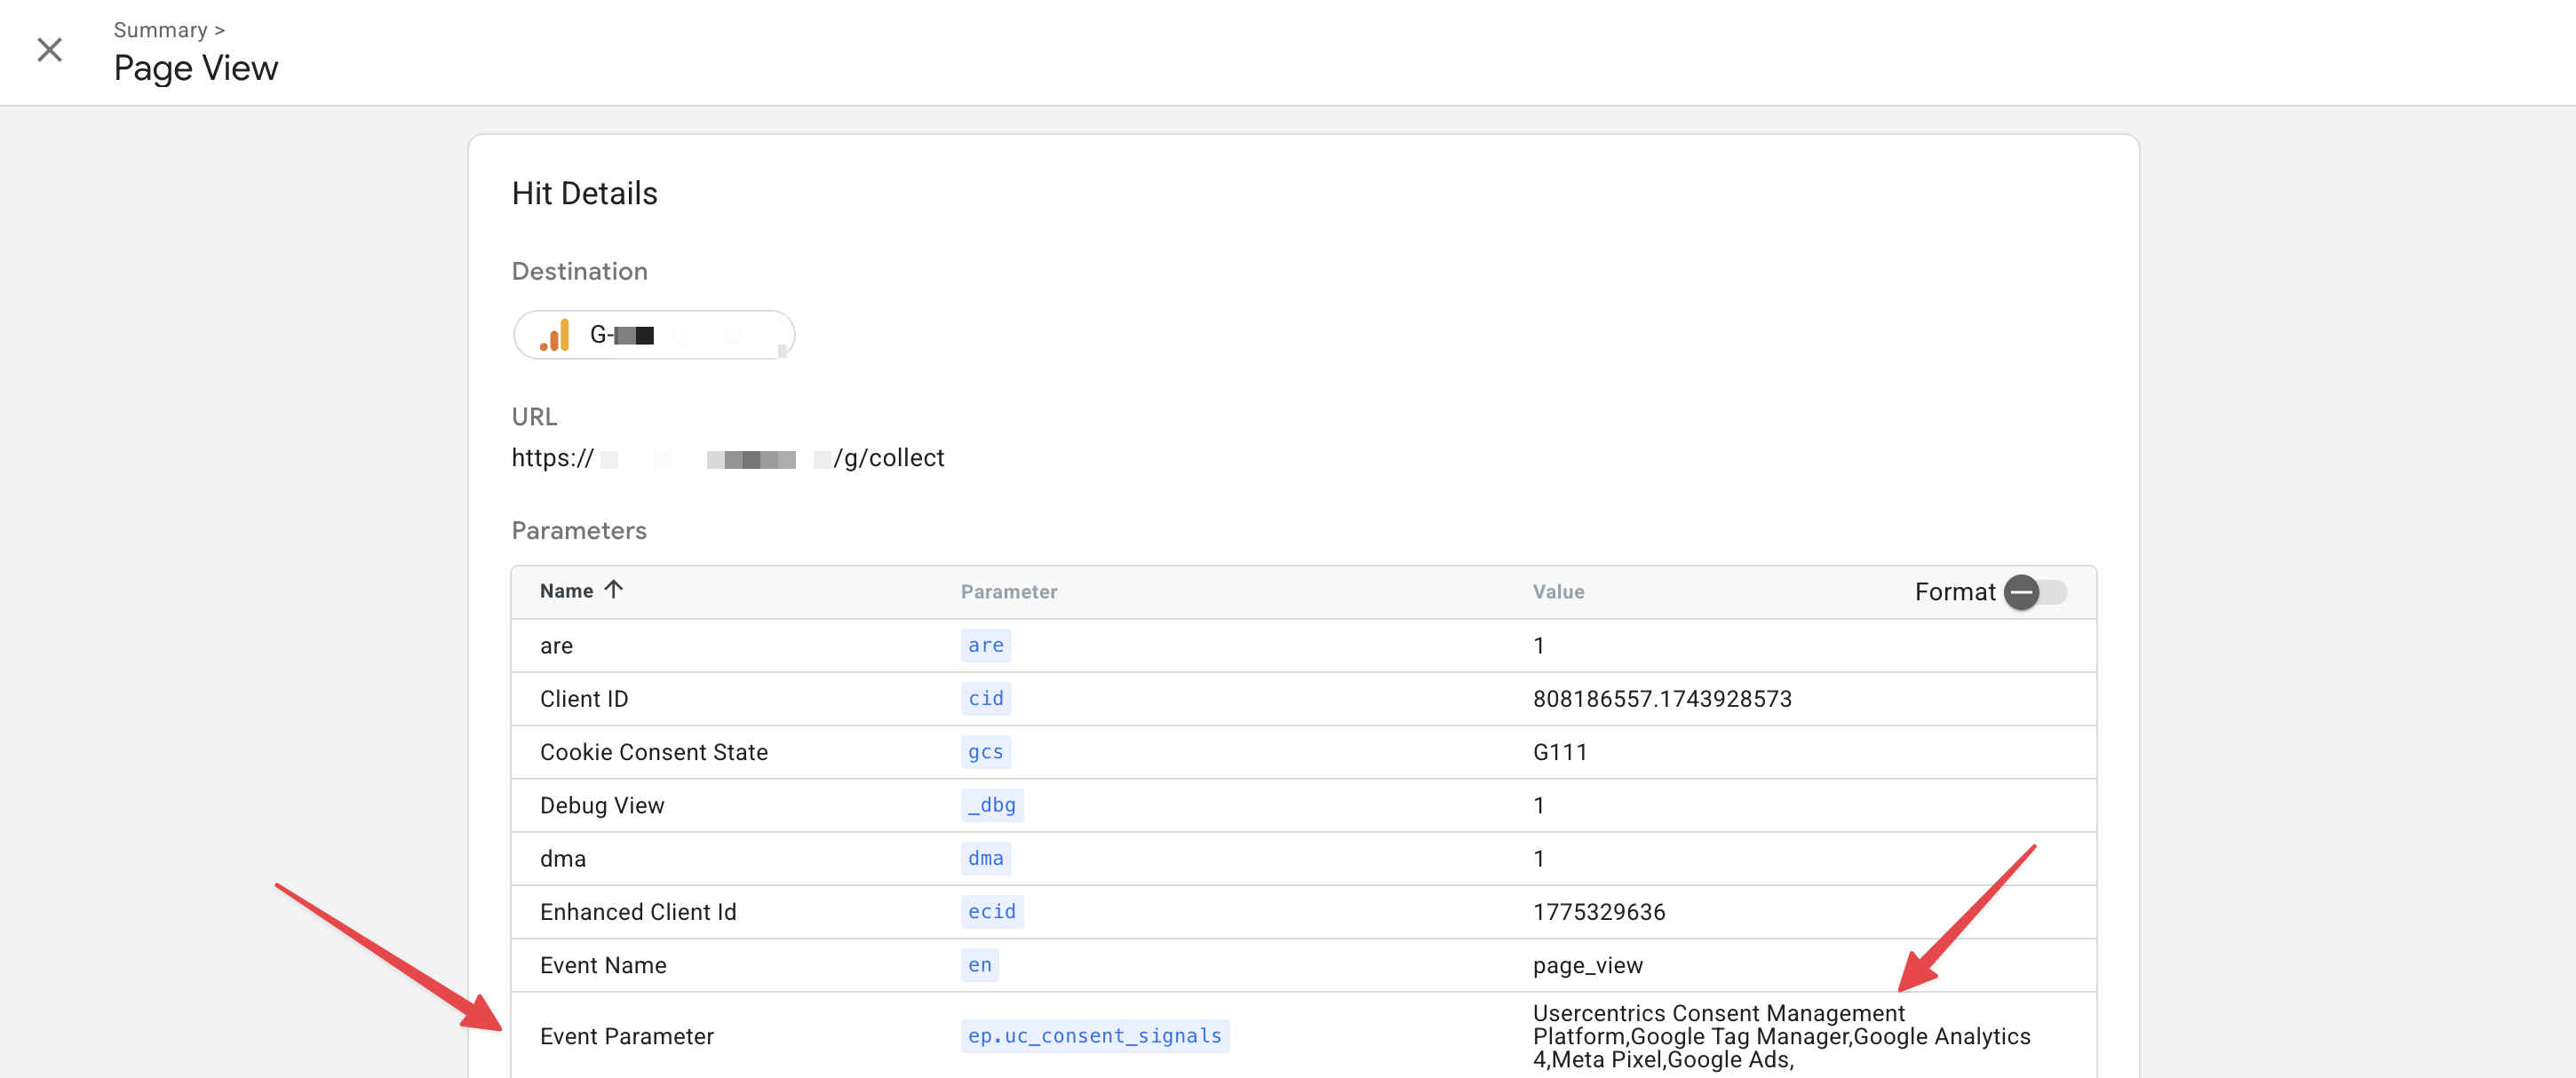Select the Client ID row name
The image size is (2576, 1078).
tap(584, 698)
